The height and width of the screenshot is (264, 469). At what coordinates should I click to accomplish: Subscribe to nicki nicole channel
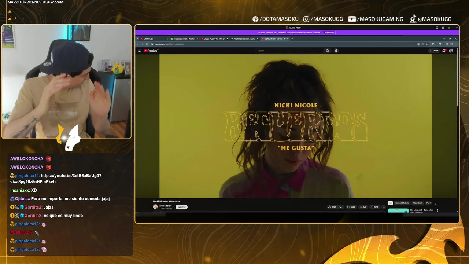pos(181,207)
